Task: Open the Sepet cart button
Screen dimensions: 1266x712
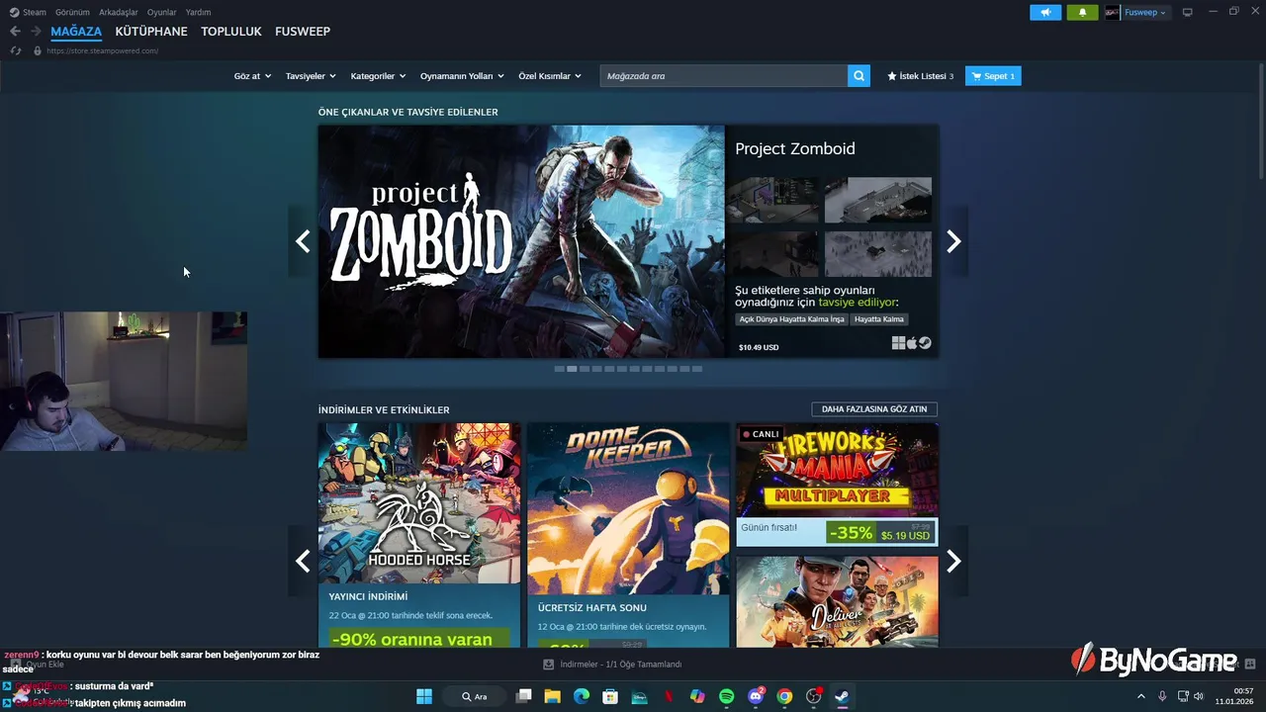Action: click(993, 76)
